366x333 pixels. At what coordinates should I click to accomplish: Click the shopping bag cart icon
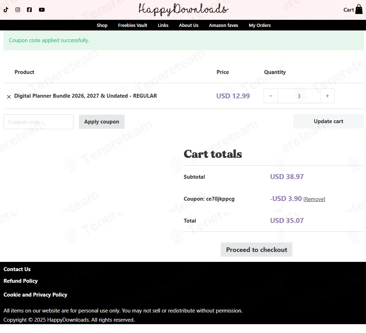click(359, 10)
